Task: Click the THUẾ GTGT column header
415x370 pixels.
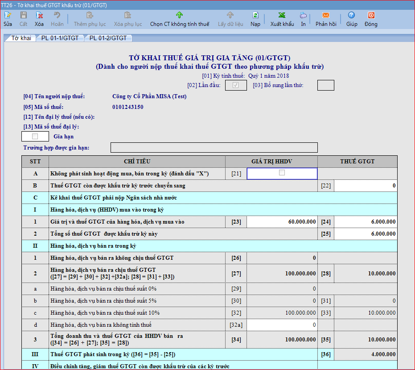Action: coord(357,162)
